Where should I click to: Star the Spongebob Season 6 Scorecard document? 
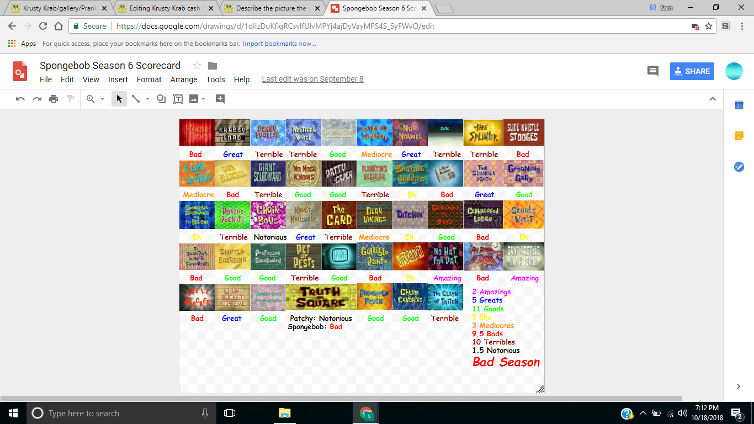point(197,66)
